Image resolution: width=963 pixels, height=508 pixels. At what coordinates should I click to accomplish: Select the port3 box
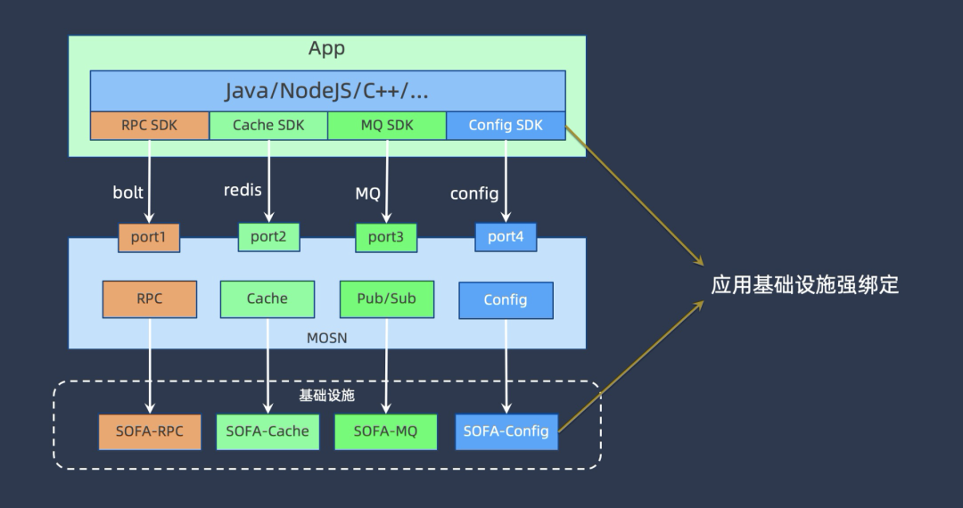[x=386, y=237]
